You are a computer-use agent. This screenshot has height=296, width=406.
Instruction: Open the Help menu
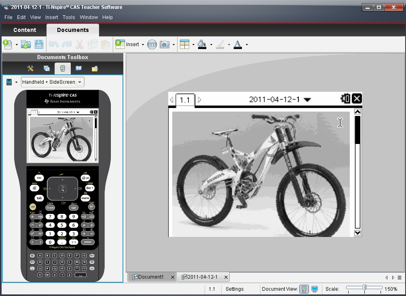click(107, 17)
